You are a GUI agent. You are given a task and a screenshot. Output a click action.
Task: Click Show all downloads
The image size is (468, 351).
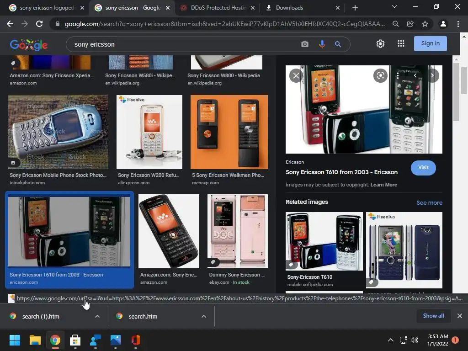point(433,316)
